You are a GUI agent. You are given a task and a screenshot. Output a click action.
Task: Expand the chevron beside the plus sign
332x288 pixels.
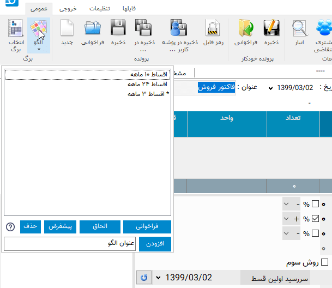pyautogui.click(x=288, y=219)
